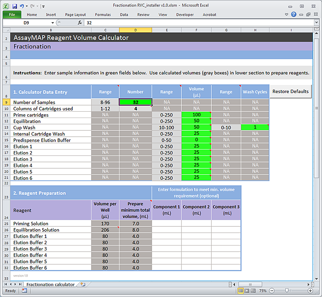This screenshot has height=297, width=322.
Task: Minimize the ribbon with the caret icon
Action: (287, 15)
